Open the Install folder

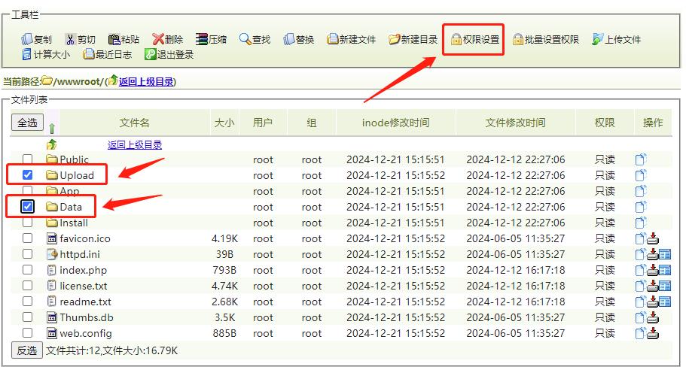74,223
